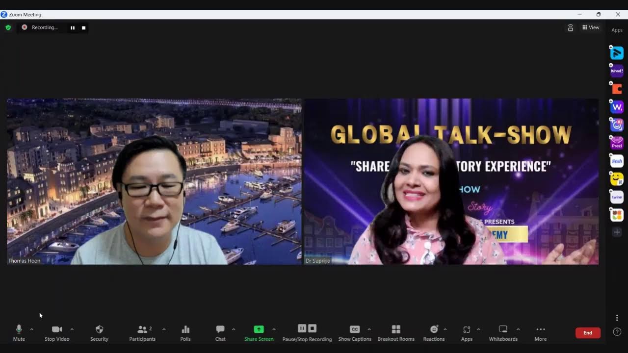Minimize the Zoom Meeting window
This screenshot has height=353, width=628.
579,14
